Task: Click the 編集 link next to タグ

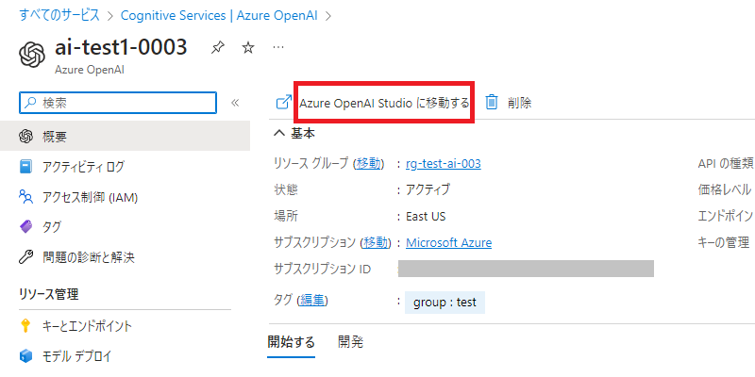Action: (x=312, y=301)
